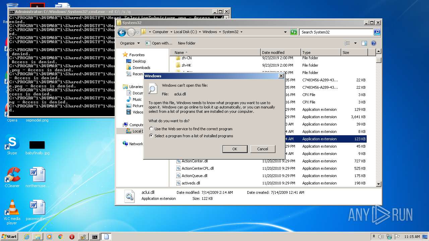The image size is (429, 241).
Task: Create a New folder from toolbar
Action: tap(187, 43)
